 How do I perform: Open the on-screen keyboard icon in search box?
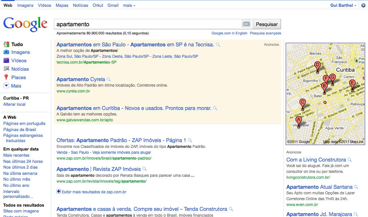(x=246, y=24)
